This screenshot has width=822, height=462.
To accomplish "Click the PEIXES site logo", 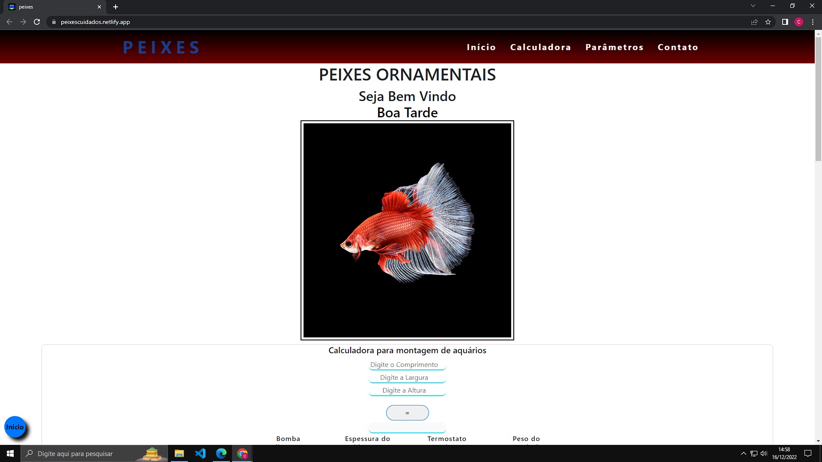I will tap(161, 47).
